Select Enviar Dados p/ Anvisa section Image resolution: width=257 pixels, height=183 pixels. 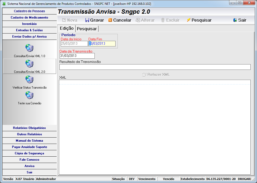pyautogui.click(x=29, y=37)
